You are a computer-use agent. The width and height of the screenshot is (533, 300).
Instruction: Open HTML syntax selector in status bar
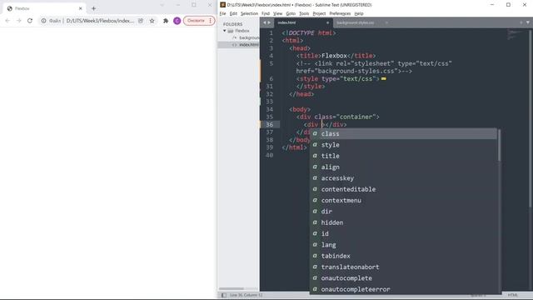point(512,295)
